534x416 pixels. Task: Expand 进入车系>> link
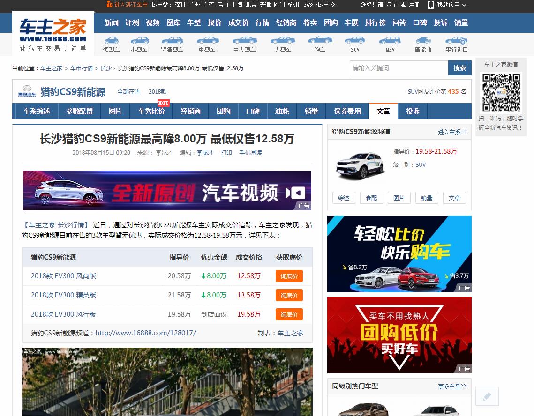click(452, 132)
